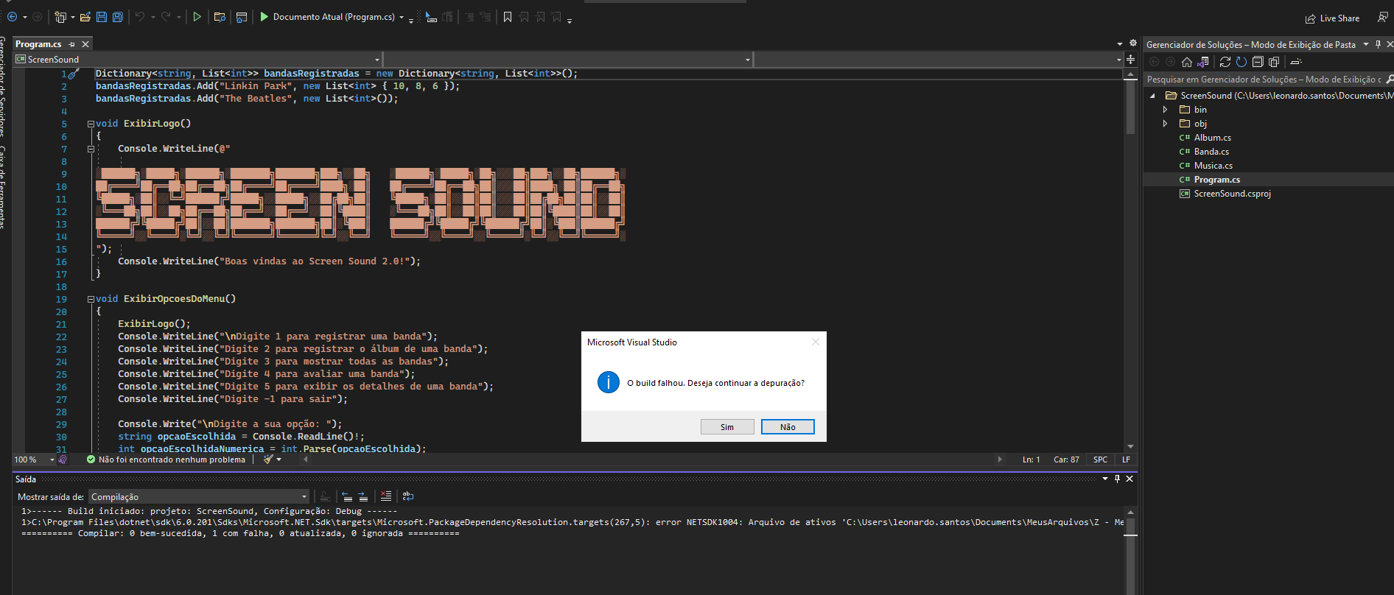This screenshot has width=1394, height=595.
Task: Open the Solution Explorer window options dropdown arrow
Action: pyautogui.click(x=1365, y=44)
